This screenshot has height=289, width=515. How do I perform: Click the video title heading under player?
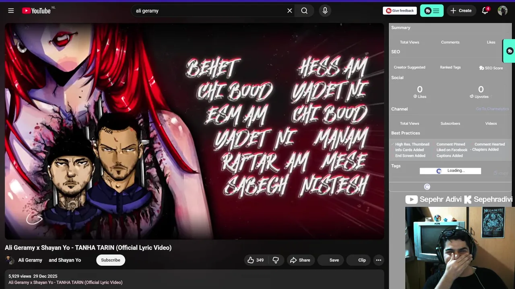(x=88, y=248)
